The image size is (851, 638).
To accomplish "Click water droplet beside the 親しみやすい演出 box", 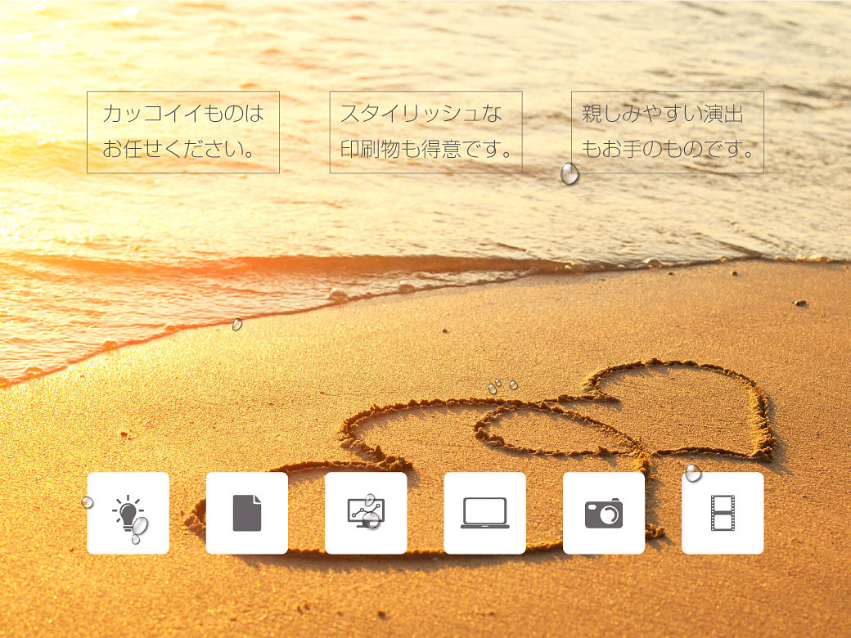I will click(570, 173).
